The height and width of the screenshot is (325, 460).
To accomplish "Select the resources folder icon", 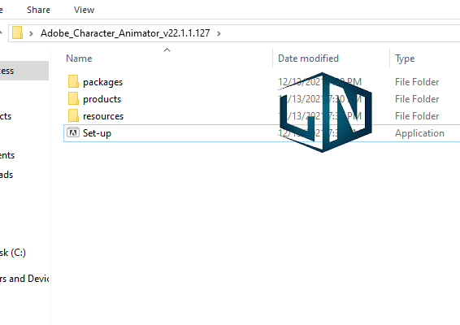I will click(73, 115).
